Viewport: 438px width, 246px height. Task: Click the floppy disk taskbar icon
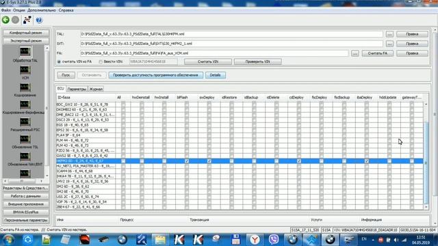coord(235,240)
